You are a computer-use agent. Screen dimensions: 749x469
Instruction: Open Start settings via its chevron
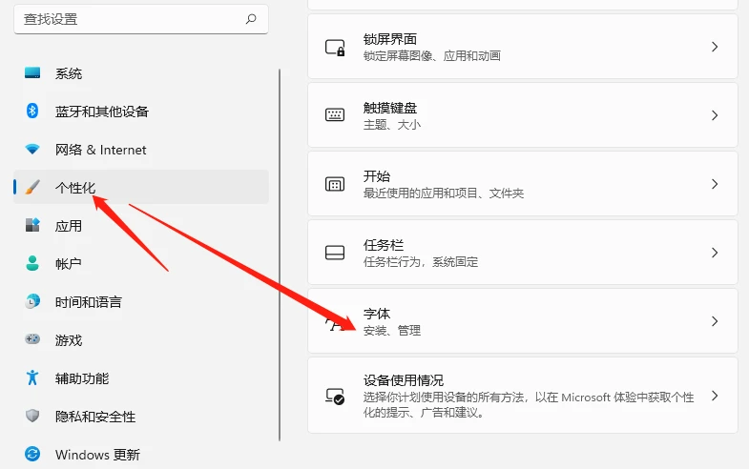click(x=715, y=184)
